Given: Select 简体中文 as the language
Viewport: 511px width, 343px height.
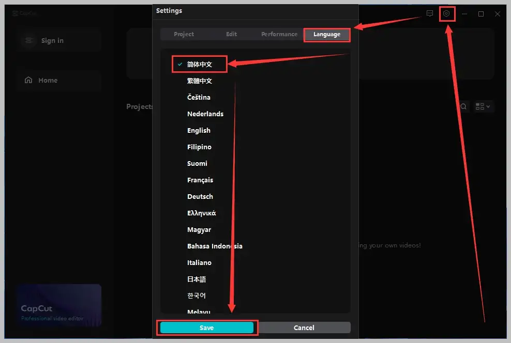Looking at the screenshot, I should click(x=199, y=64).
